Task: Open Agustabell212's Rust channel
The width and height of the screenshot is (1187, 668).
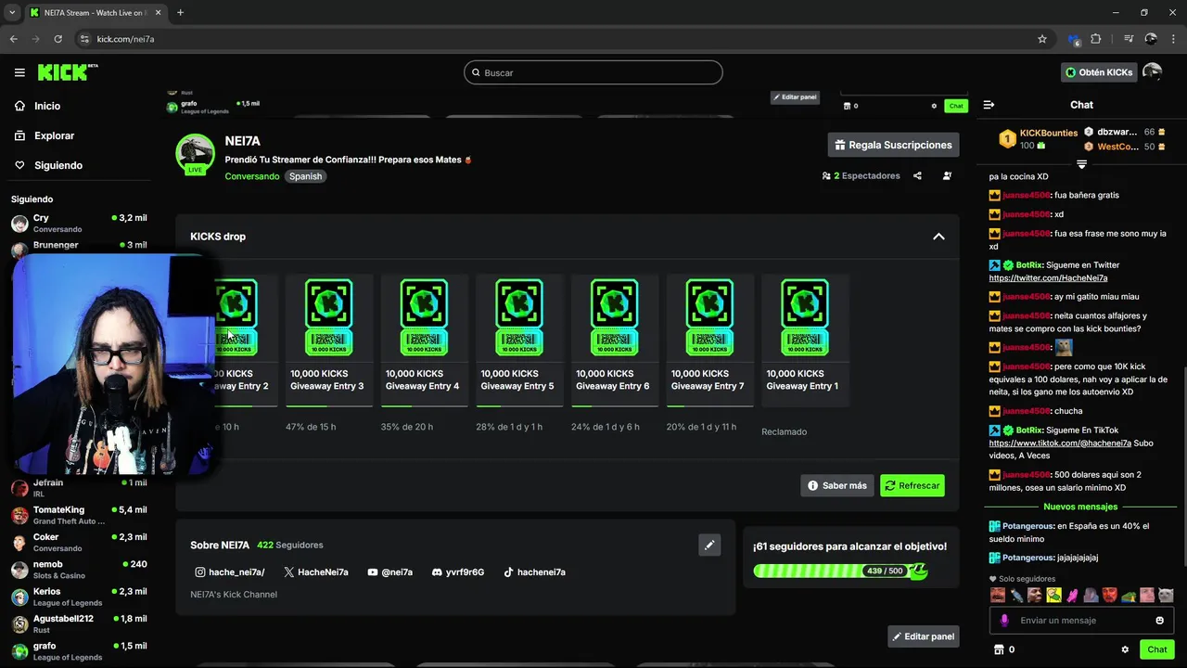Action: point(79,623)
